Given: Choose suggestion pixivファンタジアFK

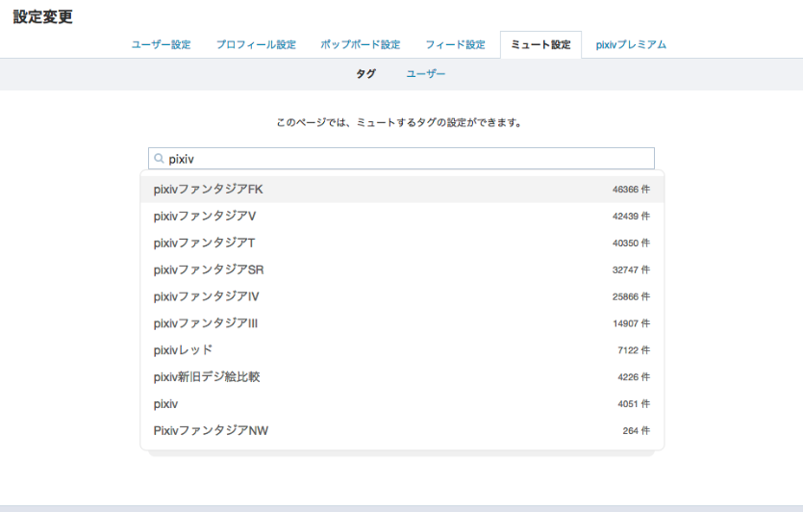Looking at the screenshot, I should (x=402, y=190).
